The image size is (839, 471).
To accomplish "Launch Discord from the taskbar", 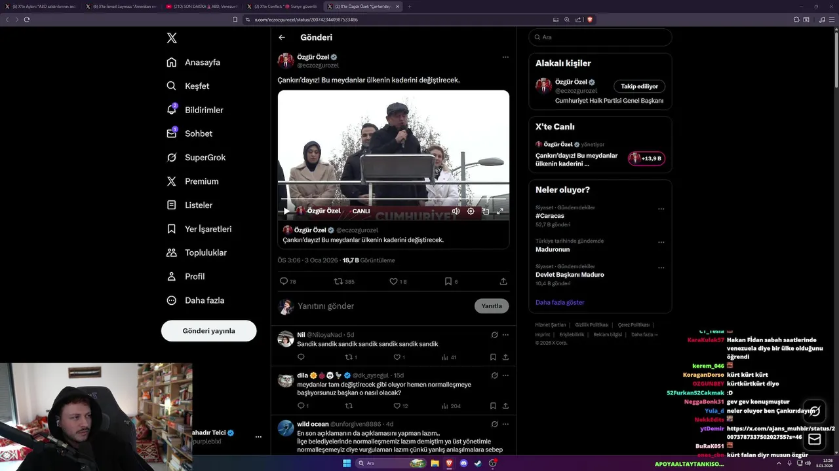I will pyautogui.click(x=464, y=463).
